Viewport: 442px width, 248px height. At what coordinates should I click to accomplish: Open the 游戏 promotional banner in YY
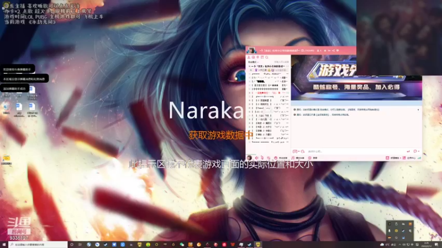click(x=356, y=78)
